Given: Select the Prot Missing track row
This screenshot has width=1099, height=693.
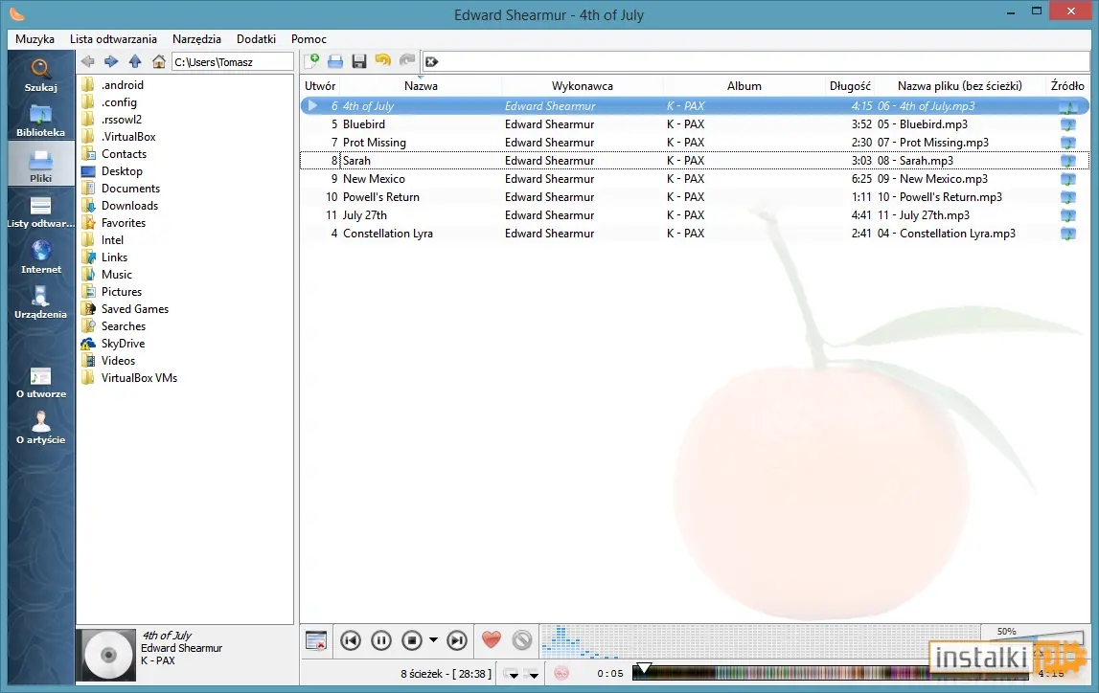Looking at the screenshot, I should coord(695,142).
